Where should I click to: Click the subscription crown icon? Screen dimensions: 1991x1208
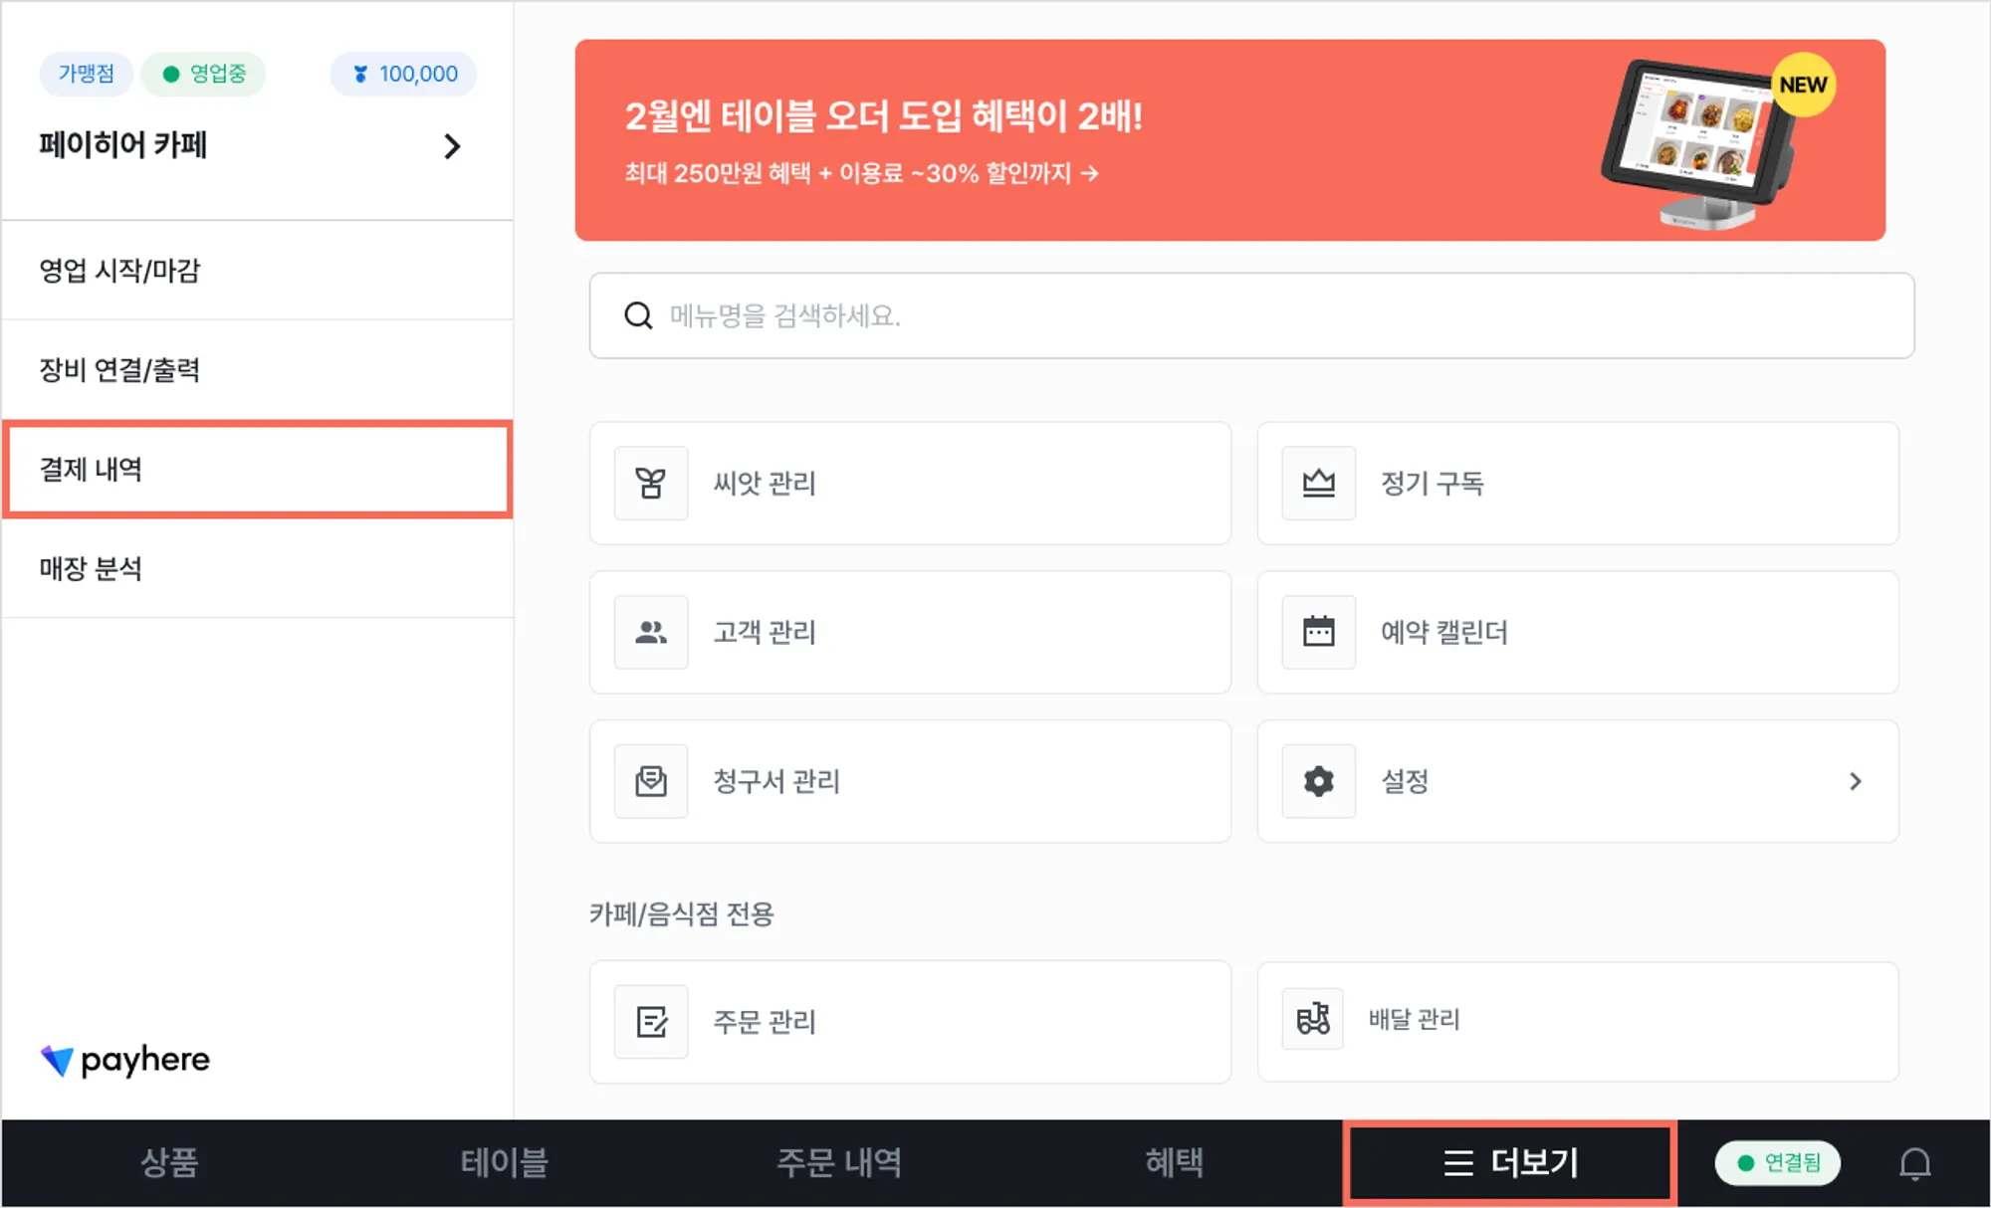point(1318,484)
